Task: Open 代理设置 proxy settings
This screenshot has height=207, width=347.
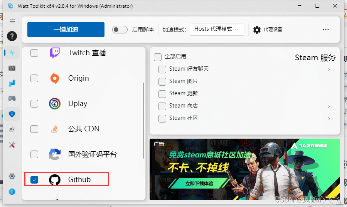Action: click(x=268, y=30)
